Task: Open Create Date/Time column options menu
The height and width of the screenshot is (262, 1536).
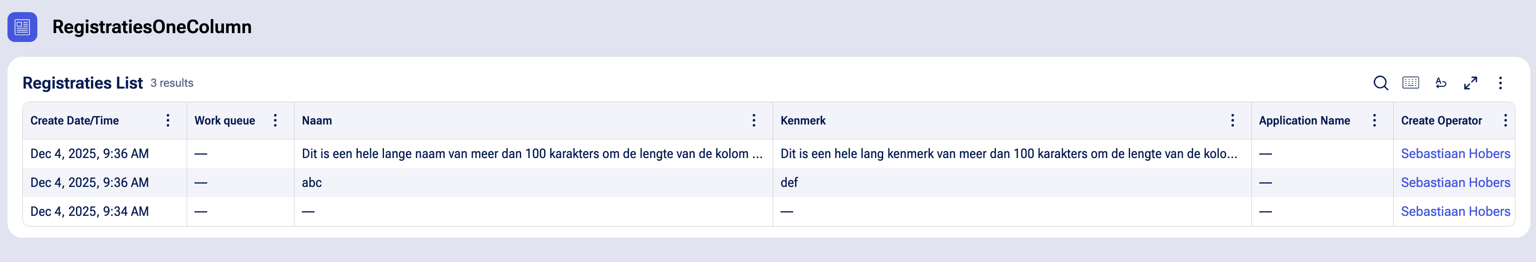Action: click(168, 120)
